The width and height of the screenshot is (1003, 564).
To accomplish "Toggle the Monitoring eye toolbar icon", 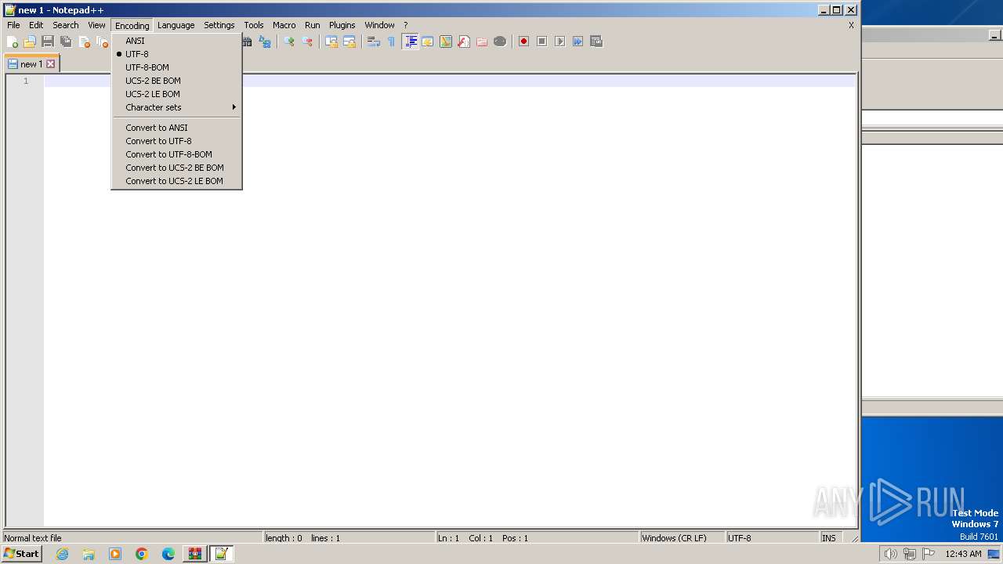I will point(500,42).
